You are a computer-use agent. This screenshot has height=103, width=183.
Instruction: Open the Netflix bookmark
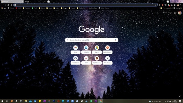pyautogui.click(x=19, y=8)
